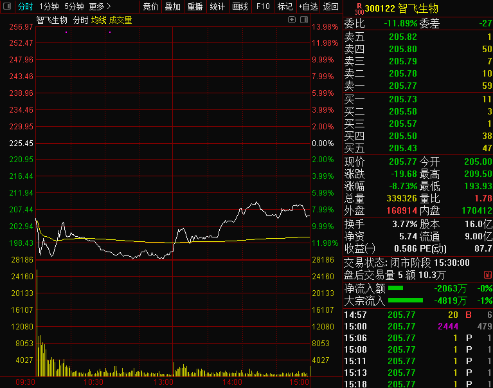Click the panel layout icon at top-left
The width and height of the screenshot is (493, 388).
pos(7,6)
